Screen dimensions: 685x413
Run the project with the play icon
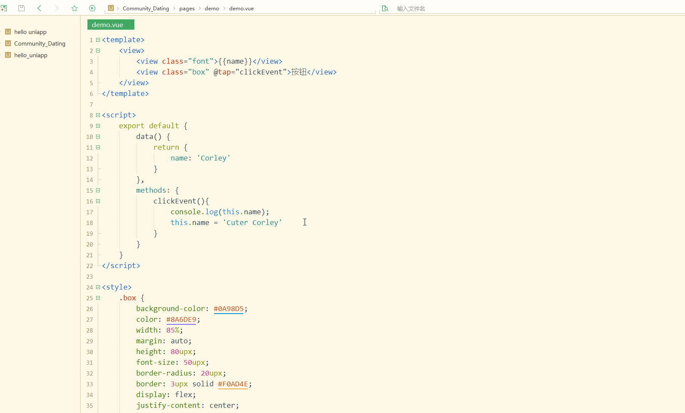click(92, 8)
